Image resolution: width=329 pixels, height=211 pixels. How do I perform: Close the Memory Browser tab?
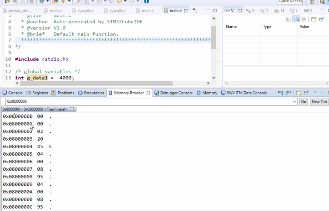[x=148, y=93]
